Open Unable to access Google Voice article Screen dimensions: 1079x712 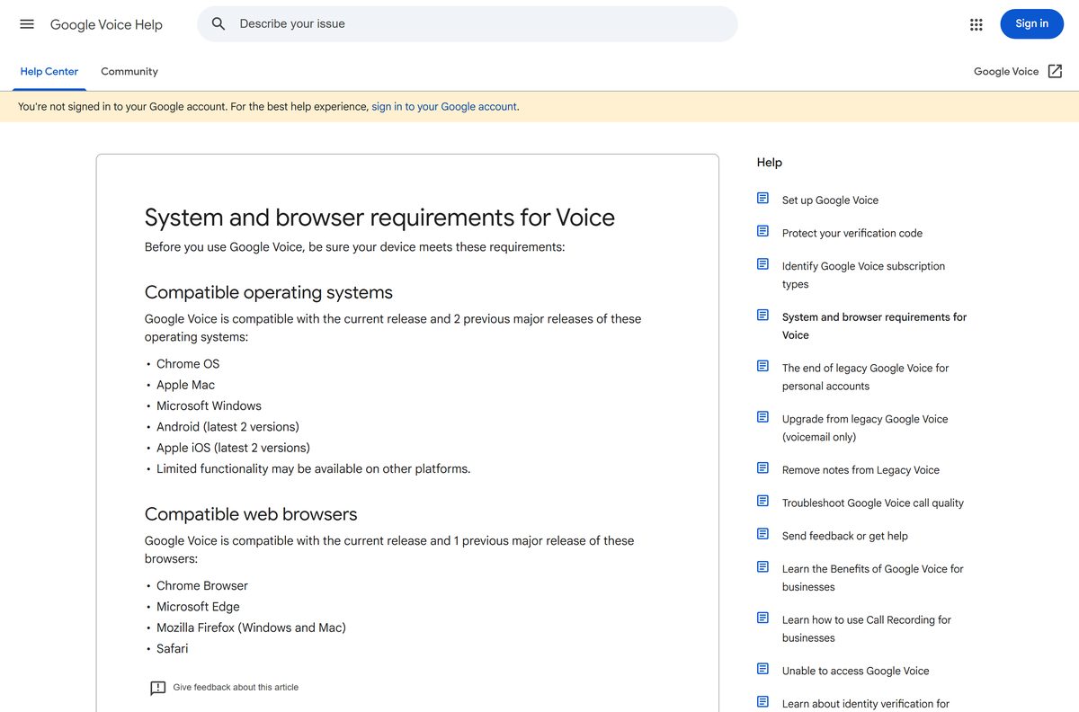pos(855,671)
